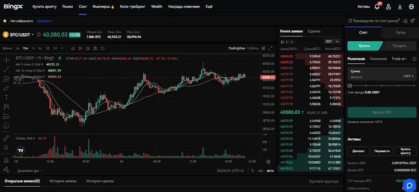
Task: Click the order amount percentage slider
Action: coord(381,85)
